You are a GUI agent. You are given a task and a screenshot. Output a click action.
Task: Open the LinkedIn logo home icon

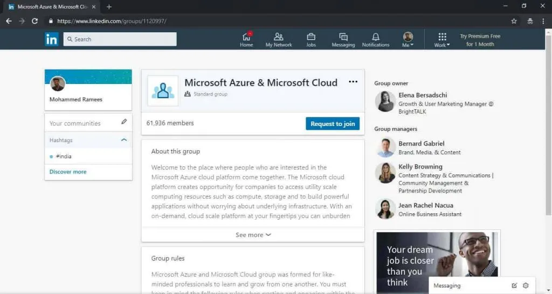(51, 39)
